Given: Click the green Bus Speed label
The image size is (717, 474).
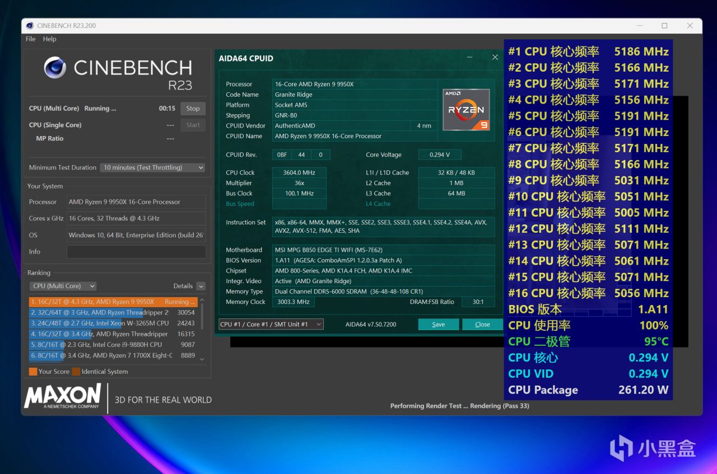Looking at the screenshot, I should point(240,204).
